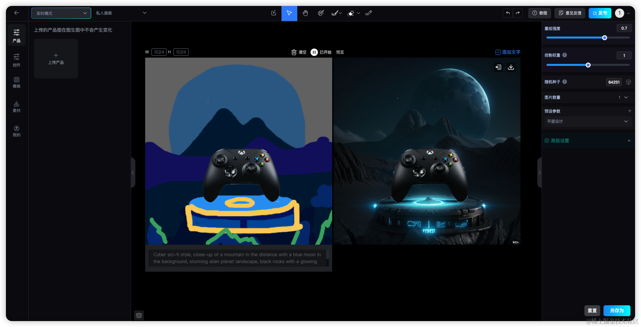This screenshot has width=641, height=327.
Task: Open the 教程 tutorial button
Action: tap(540, 13)
